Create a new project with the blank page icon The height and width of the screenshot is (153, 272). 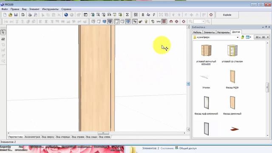pyautogui.click(x=5, y=15)
